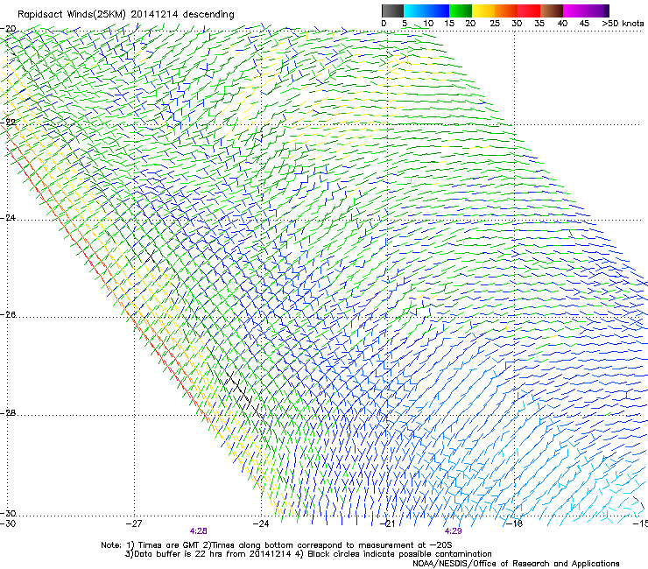Viewport: 648px width, 569px height.
Task: Click the legend label '35'
Action: (539, 24)
